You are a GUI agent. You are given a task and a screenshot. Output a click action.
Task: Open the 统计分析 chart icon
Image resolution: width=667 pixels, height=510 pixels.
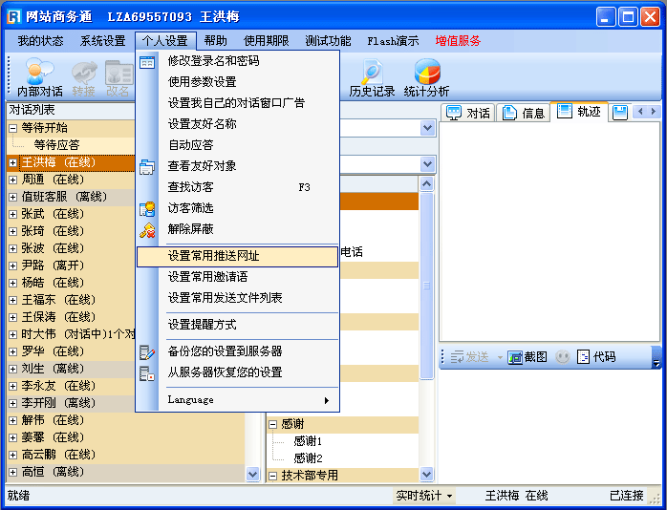point(426,76)
